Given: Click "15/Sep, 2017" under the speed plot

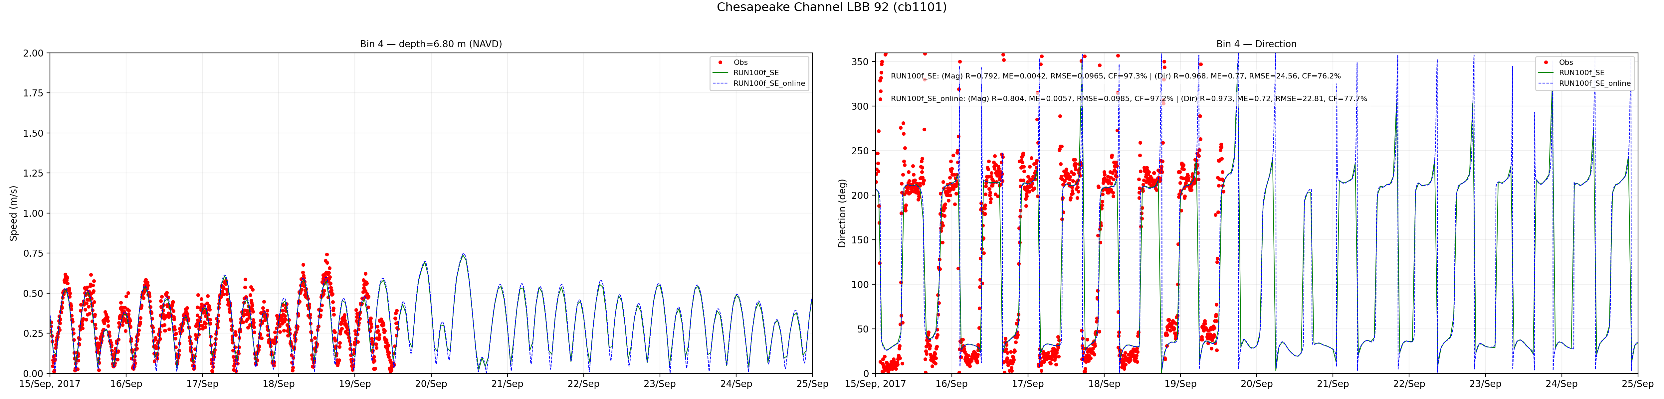Looking at the screenshot, I should [50, 383].
